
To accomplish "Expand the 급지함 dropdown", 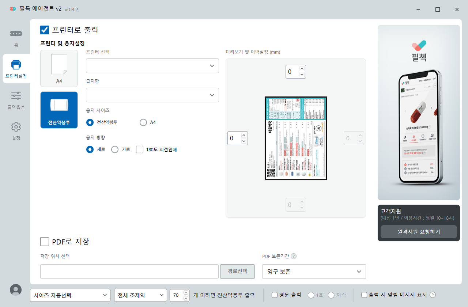I will coord(152,95).
